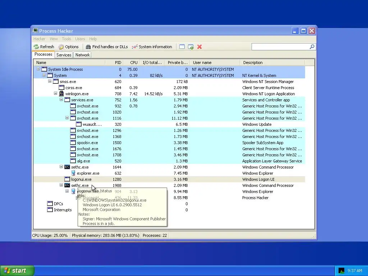
Task: Select the svchost.exe PID 1020 row
Action: click(x=169, y=112)
